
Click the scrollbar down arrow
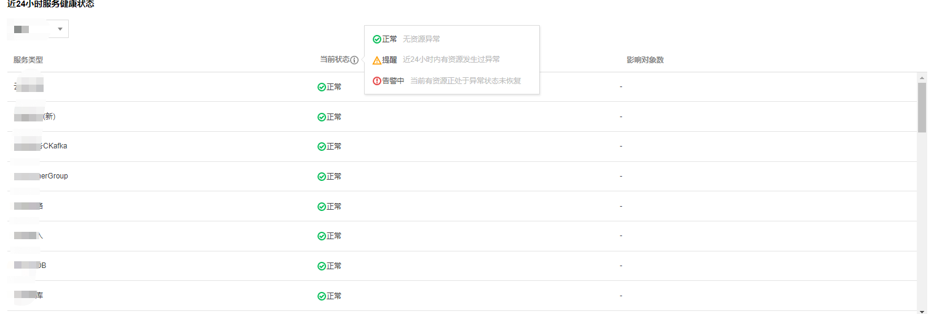click(922, 311)
